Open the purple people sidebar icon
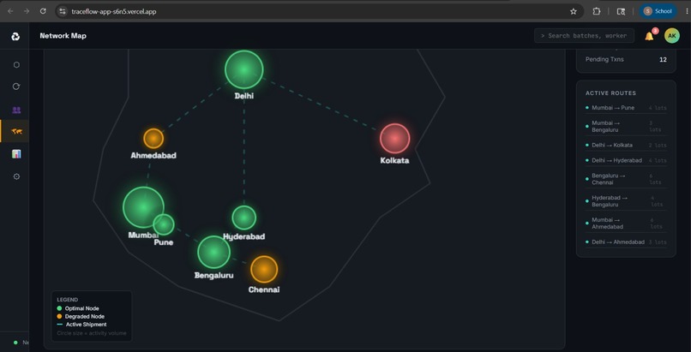The image size is (691, 352). coord(16,110)
